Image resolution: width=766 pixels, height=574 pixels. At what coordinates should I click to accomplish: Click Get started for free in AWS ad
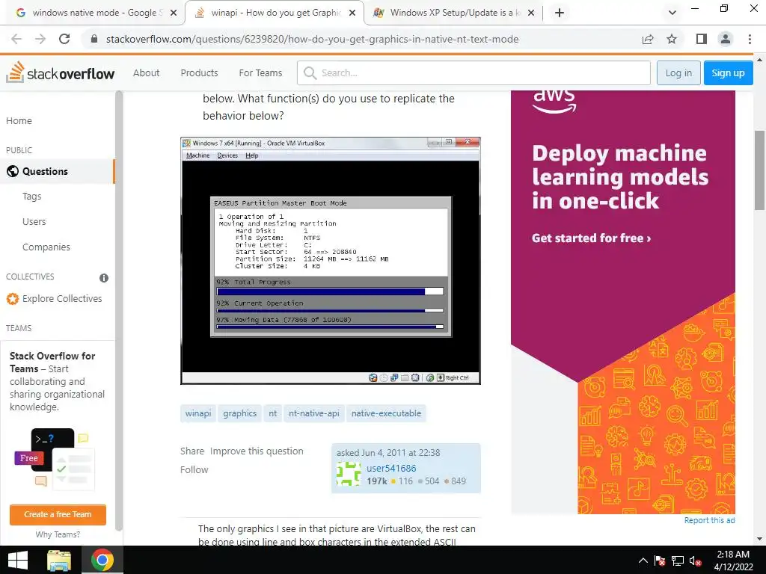591,238
